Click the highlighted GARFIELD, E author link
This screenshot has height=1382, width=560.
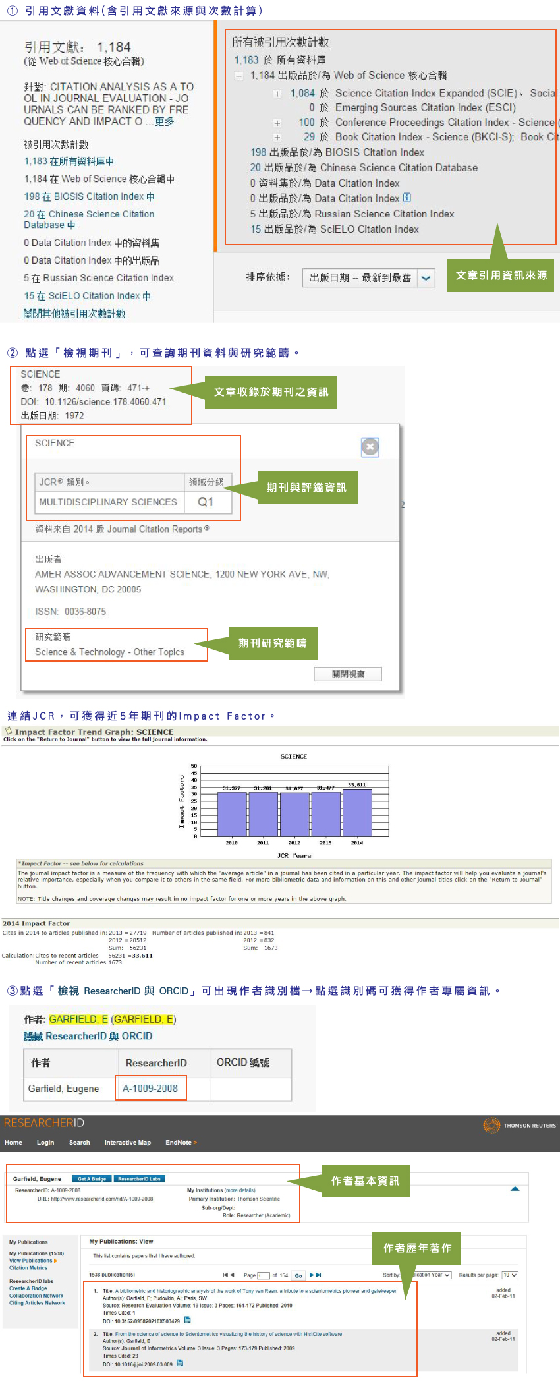[78, 1019]
